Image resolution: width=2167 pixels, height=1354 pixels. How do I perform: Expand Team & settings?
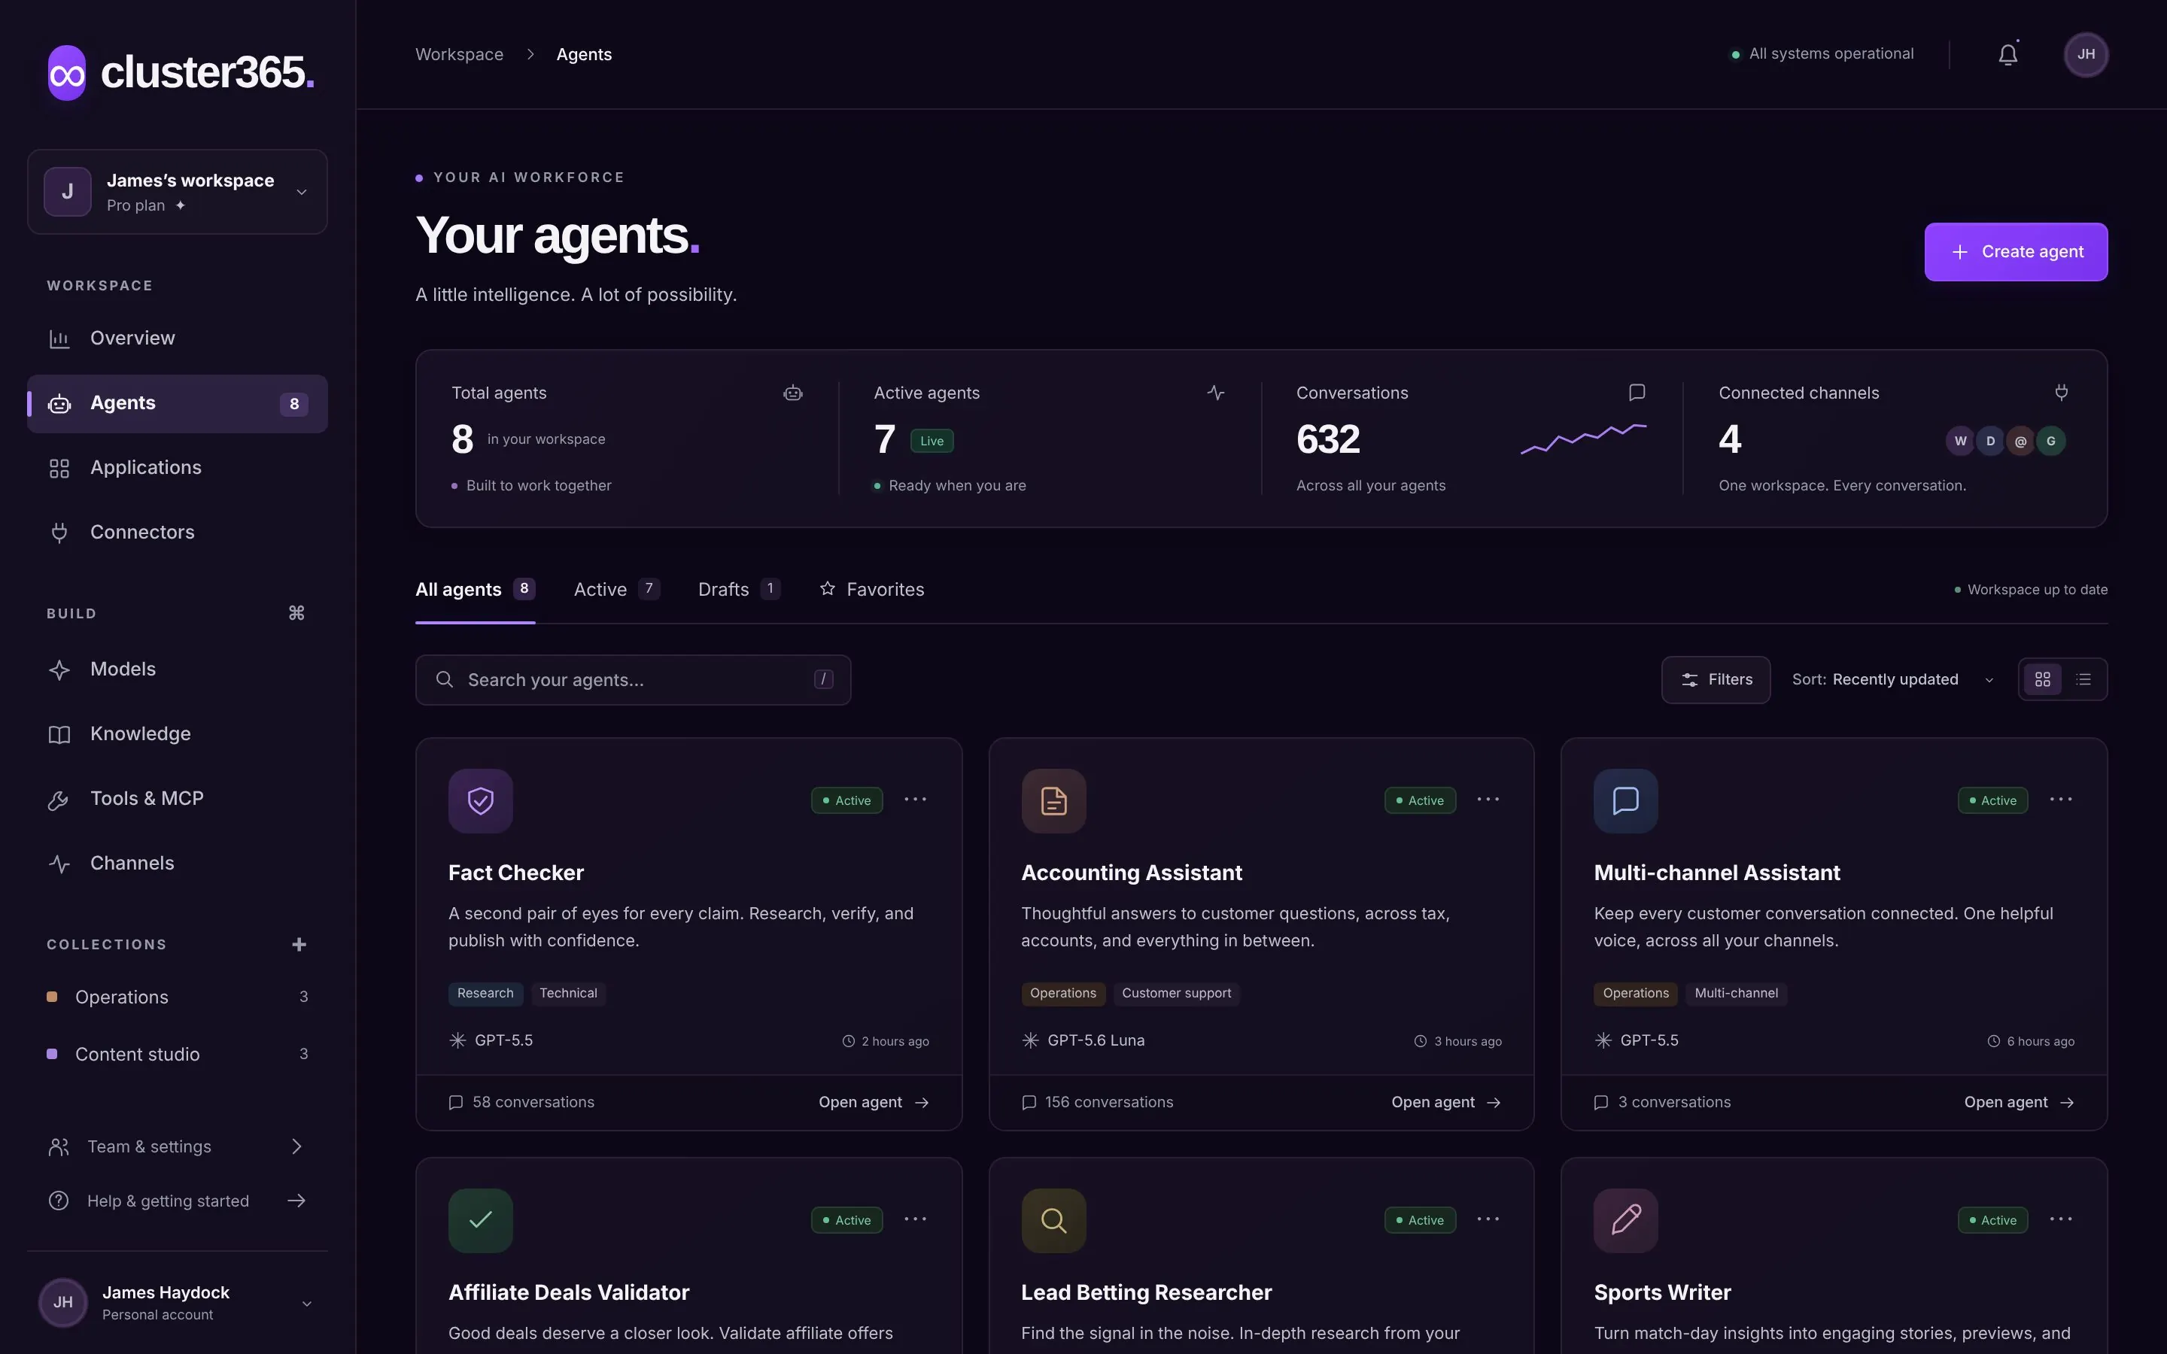click(x=178, y=1146)
